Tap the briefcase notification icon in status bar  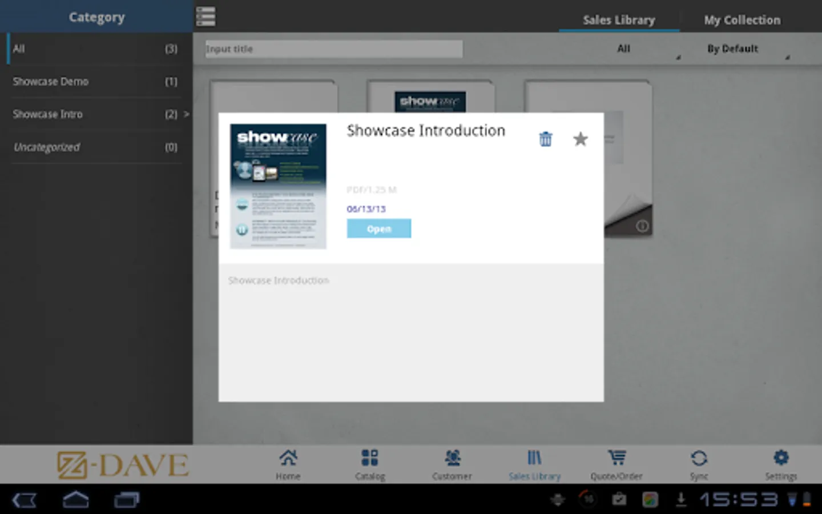tap(619, 500)
